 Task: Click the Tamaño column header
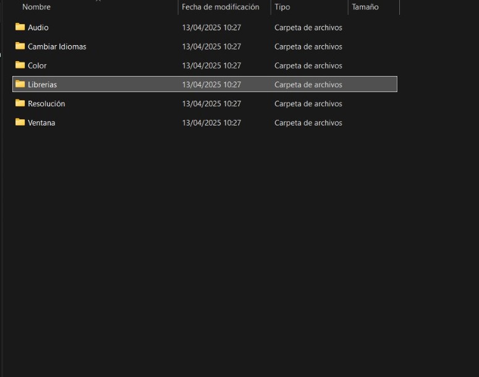click(x=365, y=7)
